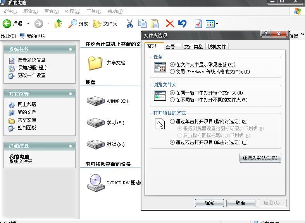
Task: Click the Properties checkmark icon in toolbar
Action: click(198, 24)
